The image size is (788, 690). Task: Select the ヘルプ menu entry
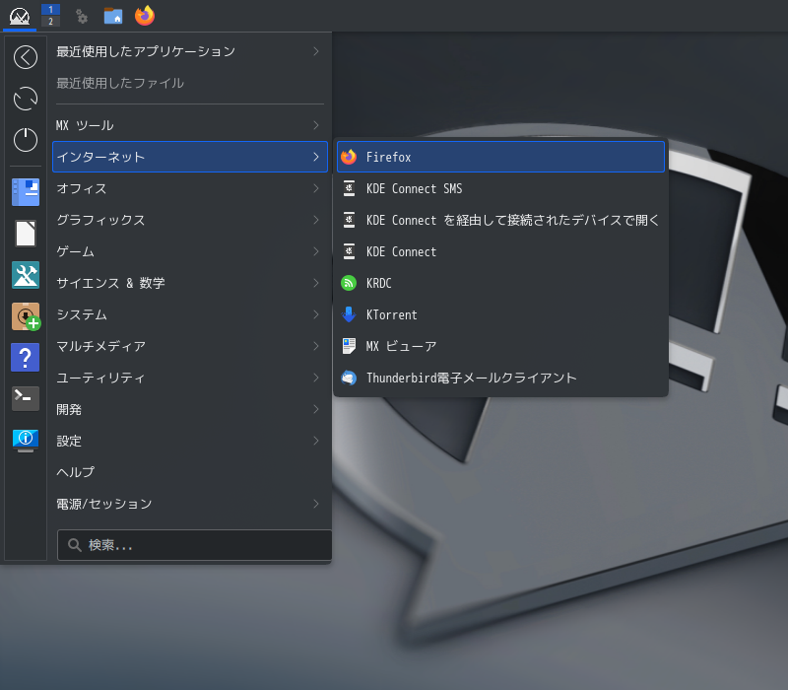[x=190, y=472]
